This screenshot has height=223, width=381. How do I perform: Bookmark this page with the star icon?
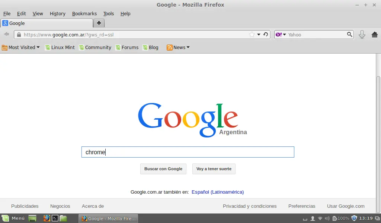[x=252, y=35]
